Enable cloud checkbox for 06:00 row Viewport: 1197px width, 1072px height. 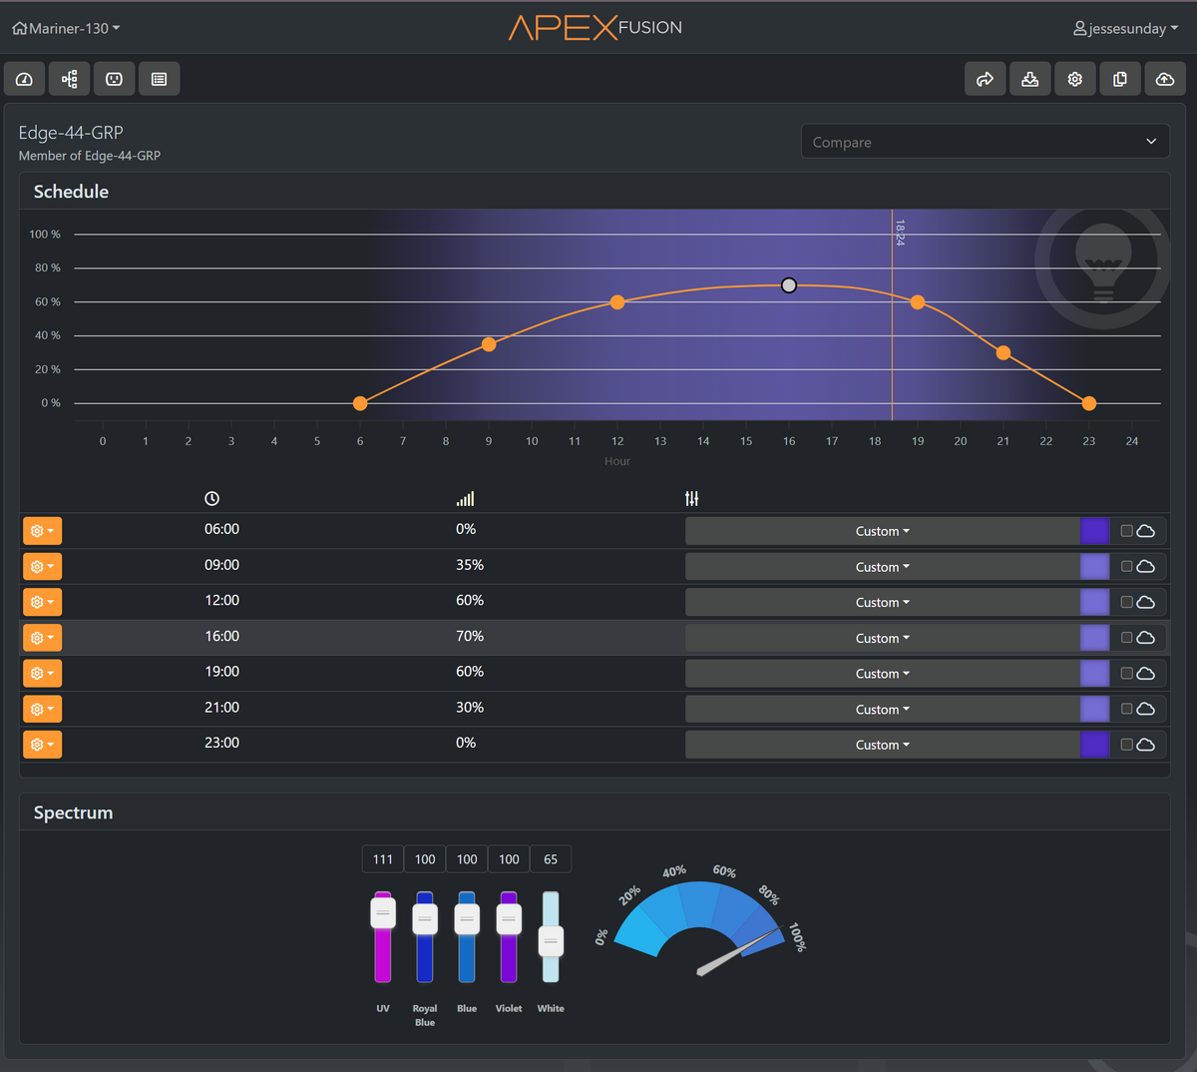coord(1126,531)
